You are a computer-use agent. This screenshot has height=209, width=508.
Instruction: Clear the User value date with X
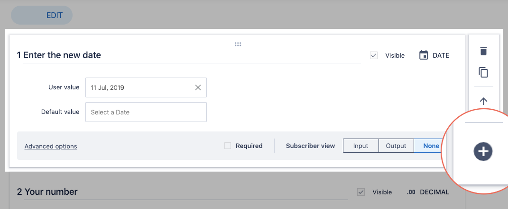point(198,87)
